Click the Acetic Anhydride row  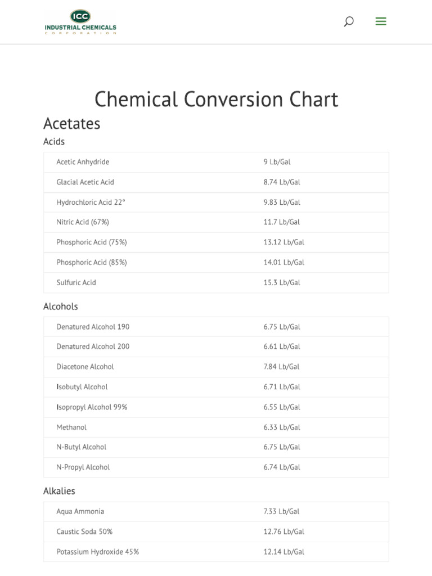click(83, 162)
